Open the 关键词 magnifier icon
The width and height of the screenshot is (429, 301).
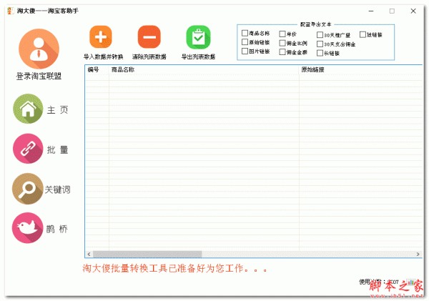click(27, 189)
